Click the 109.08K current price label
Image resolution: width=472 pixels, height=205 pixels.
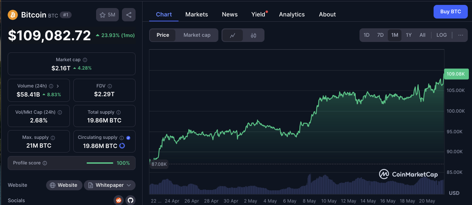click(456, 74)
